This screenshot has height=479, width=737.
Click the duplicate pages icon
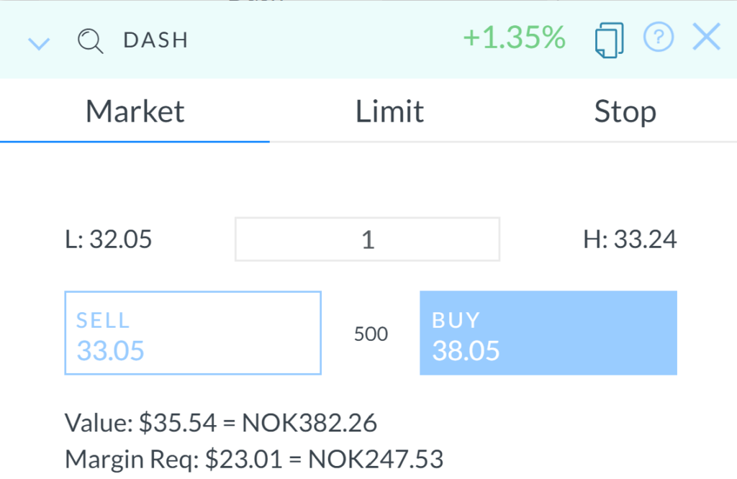point(609,40)
